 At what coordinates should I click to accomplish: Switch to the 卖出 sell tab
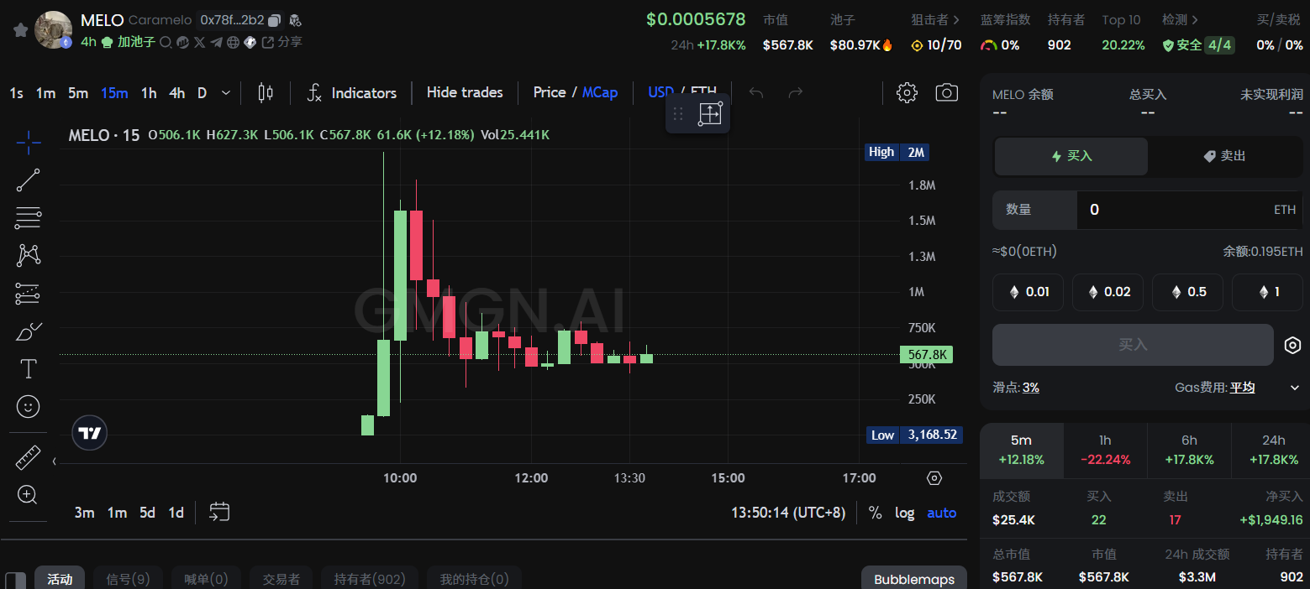[1223, 156]
